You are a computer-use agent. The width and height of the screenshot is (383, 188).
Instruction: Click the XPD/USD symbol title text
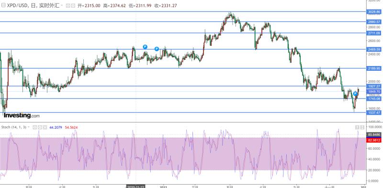18,6
